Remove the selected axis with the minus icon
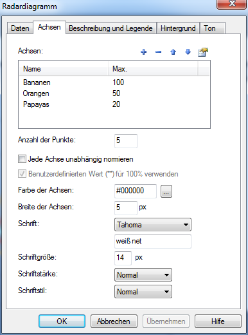 tap(158, 52)
